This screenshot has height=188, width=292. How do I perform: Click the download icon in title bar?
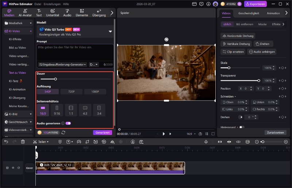click(208, 4)
